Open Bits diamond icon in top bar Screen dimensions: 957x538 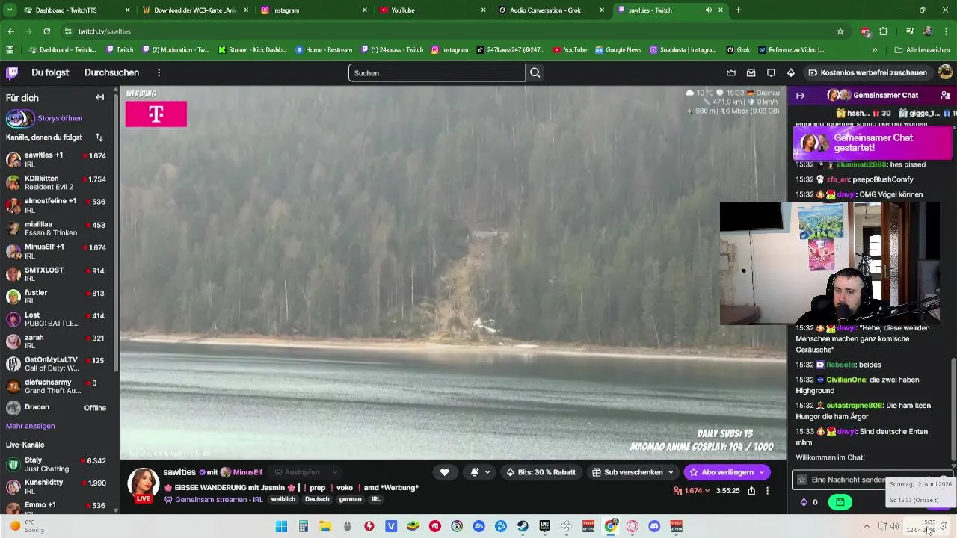point(791,72)
